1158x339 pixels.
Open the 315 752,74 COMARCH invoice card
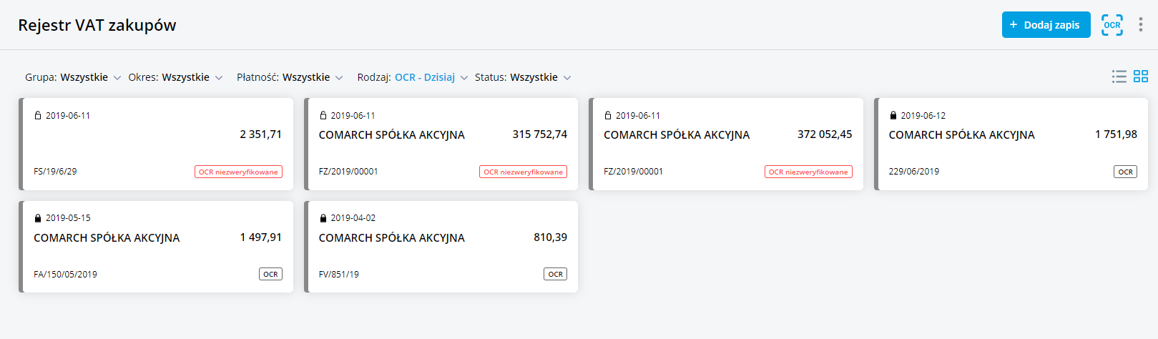(442, 150)
